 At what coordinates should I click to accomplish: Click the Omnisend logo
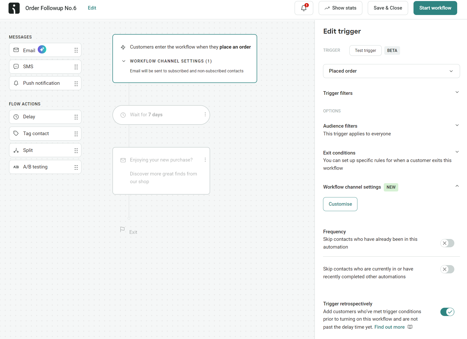point(14,8)
